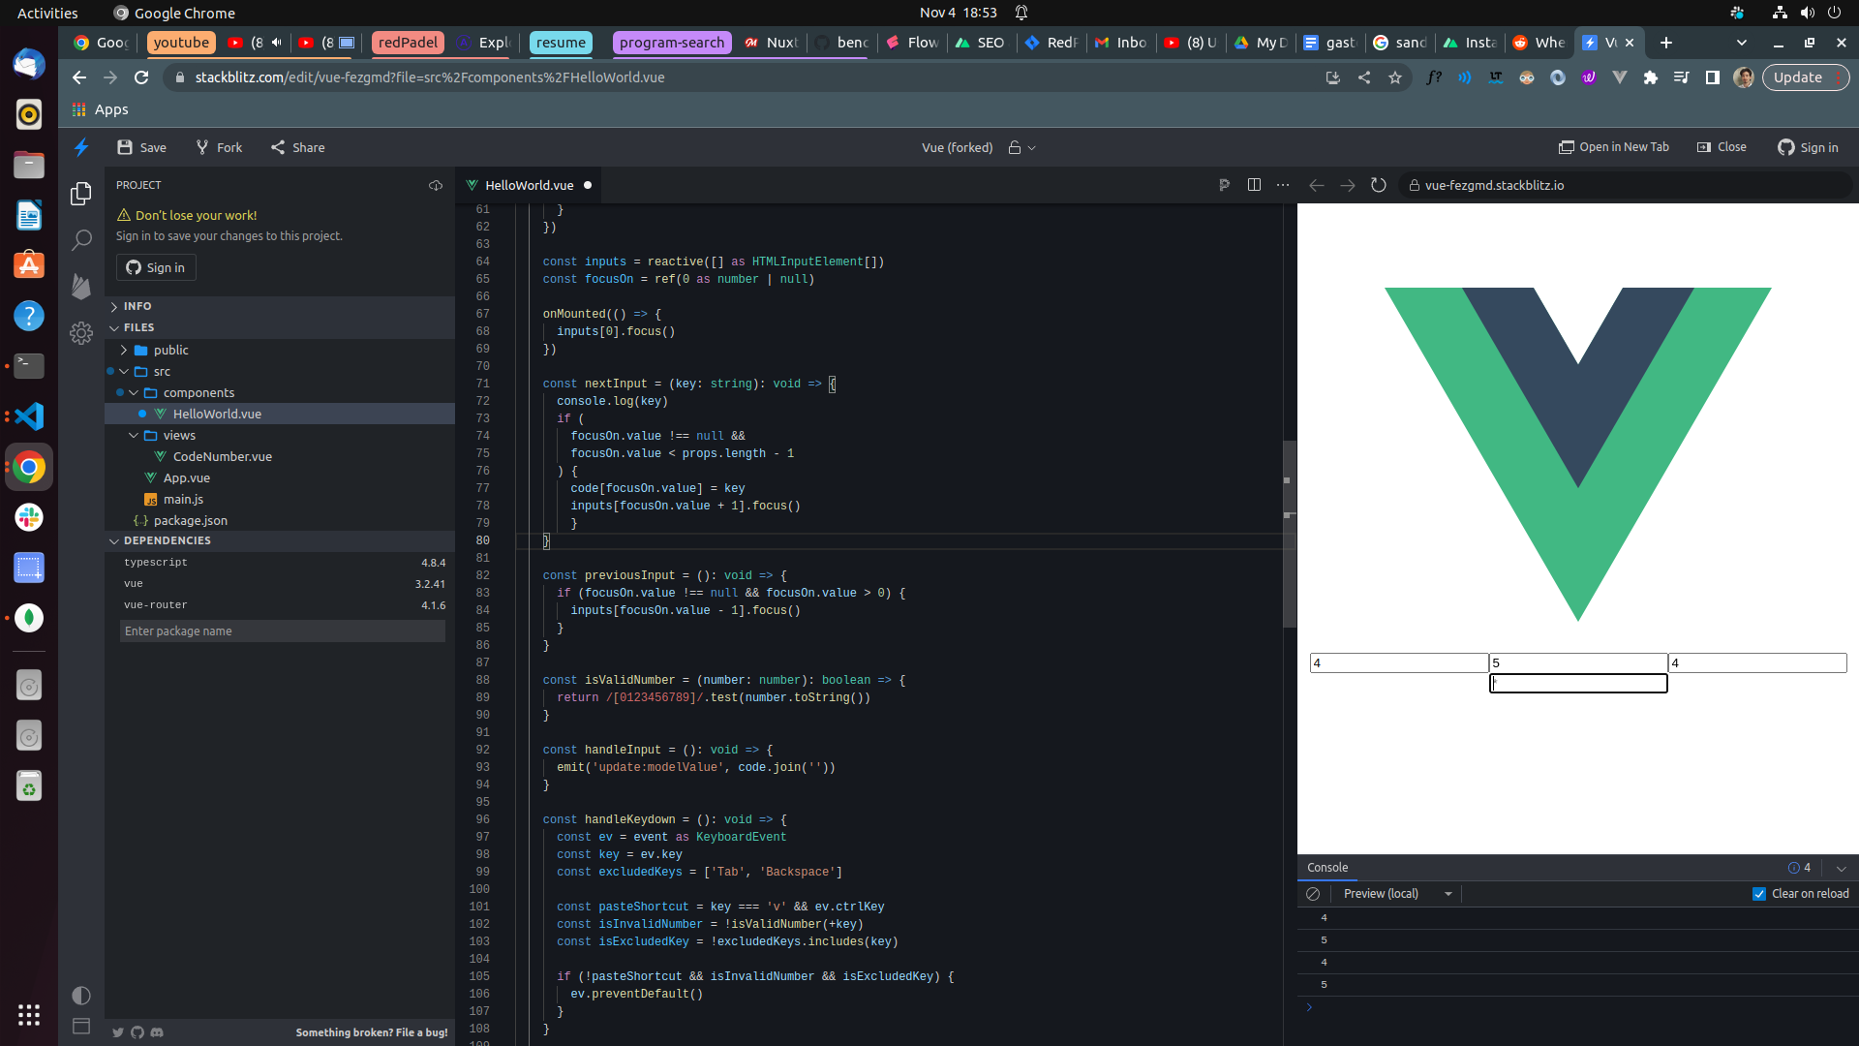
Task: Open the Chrome extensions puzzle icon
Action: tap(1651, 77)
